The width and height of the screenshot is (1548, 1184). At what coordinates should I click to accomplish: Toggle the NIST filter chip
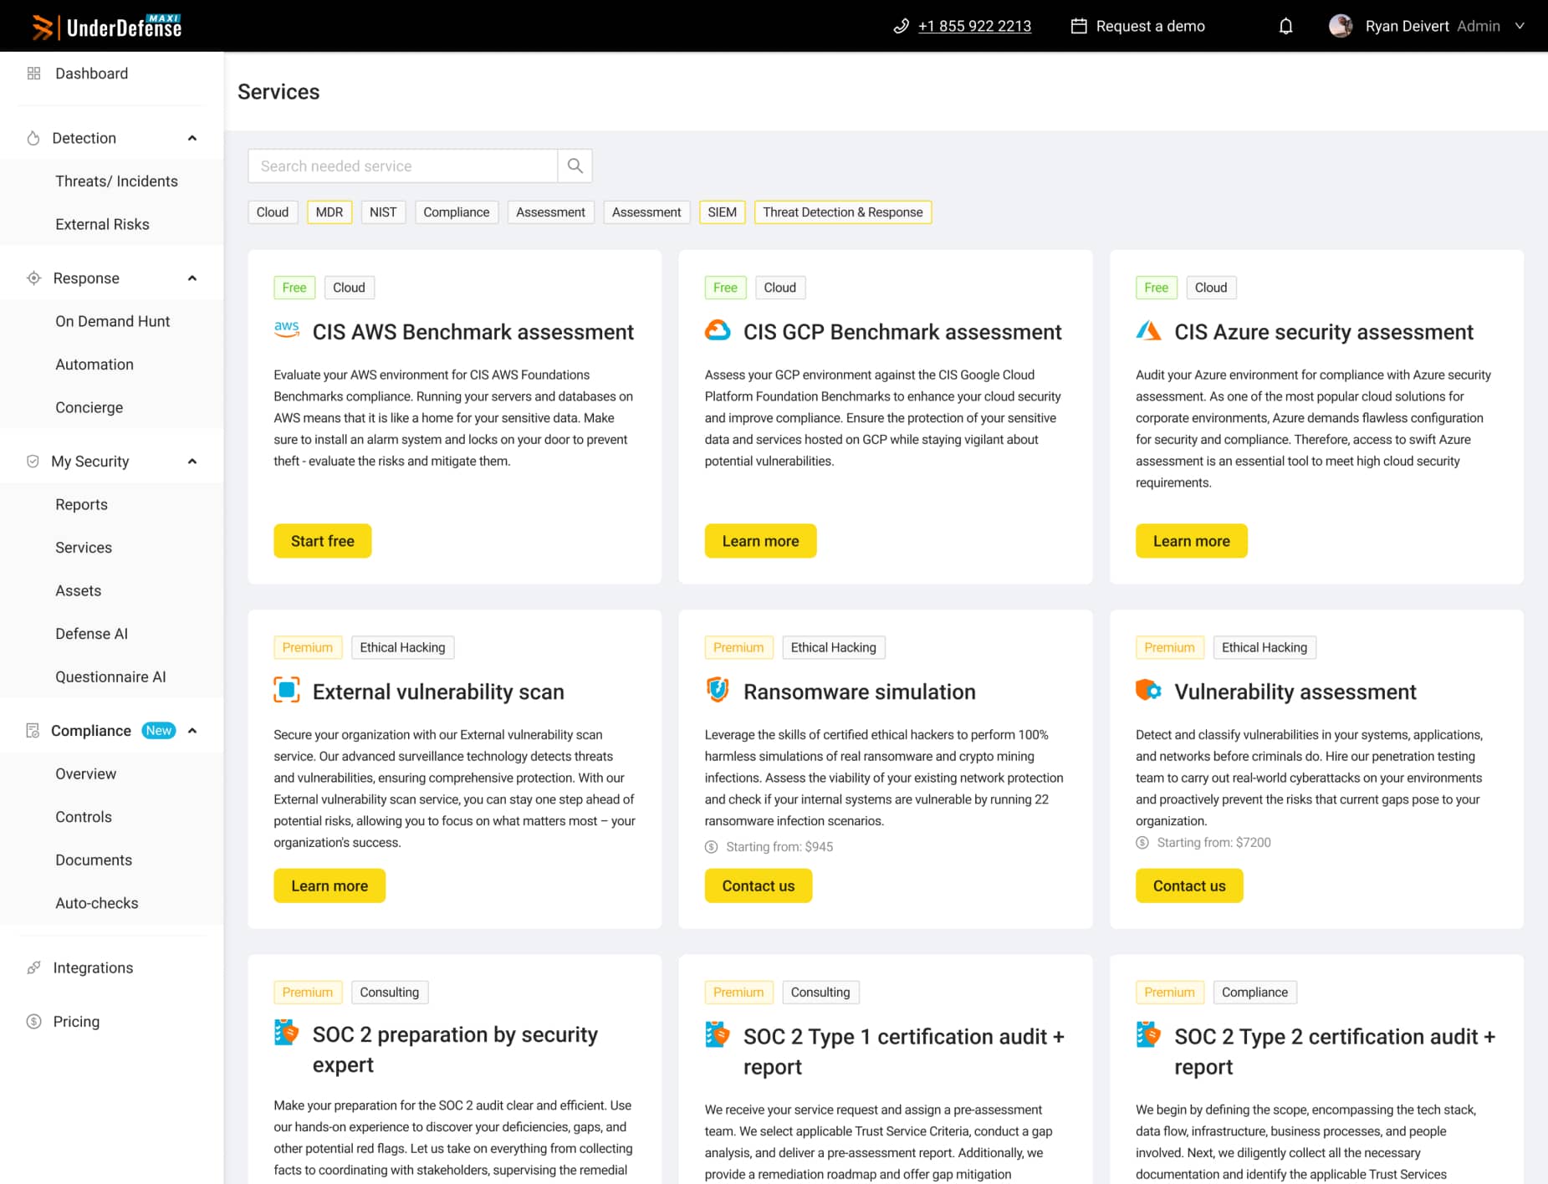(383, 212)
